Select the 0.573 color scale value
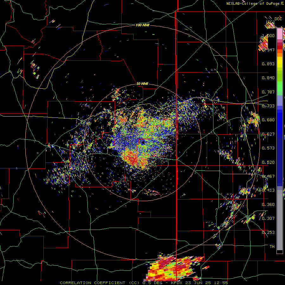 pos(268,148)
